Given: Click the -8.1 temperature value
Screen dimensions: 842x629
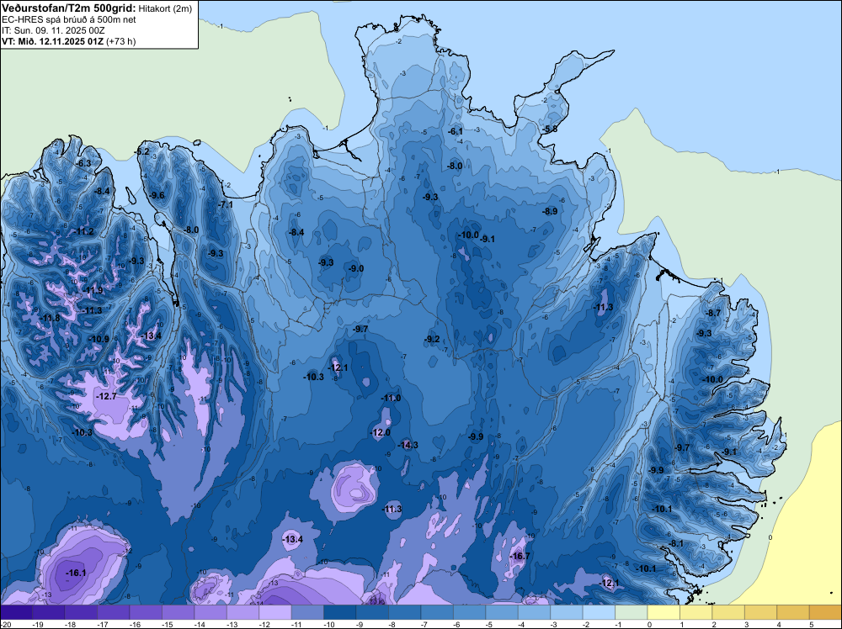Looking at the screenshot, I should [x=676, y=543].
